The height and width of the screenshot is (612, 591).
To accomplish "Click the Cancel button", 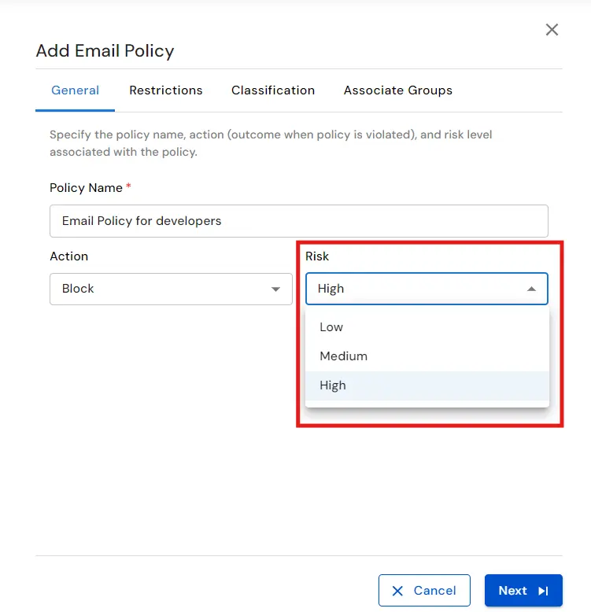I will (424, 590).
